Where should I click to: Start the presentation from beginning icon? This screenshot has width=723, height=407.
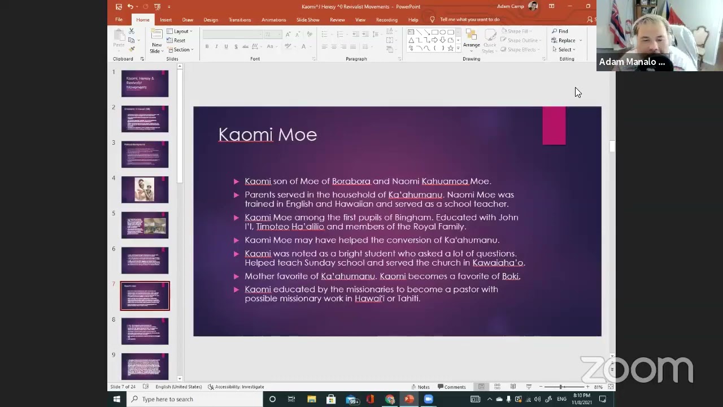click(x=158, y=7)
